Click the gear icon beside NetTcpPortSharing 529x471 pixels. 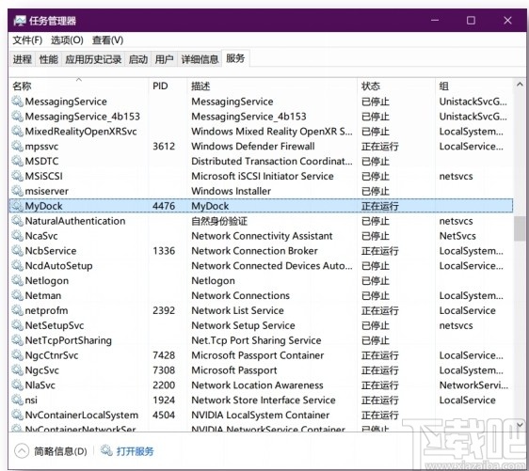17,340
